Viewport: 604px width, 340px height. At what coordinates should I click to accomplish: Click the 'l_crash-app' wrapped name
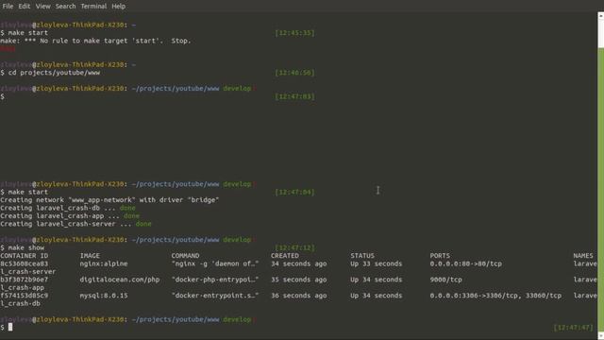[22, 287]
